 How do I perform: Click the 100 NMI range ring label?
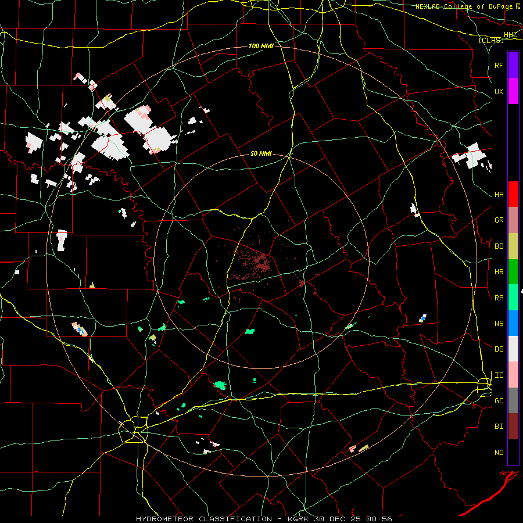261,46
